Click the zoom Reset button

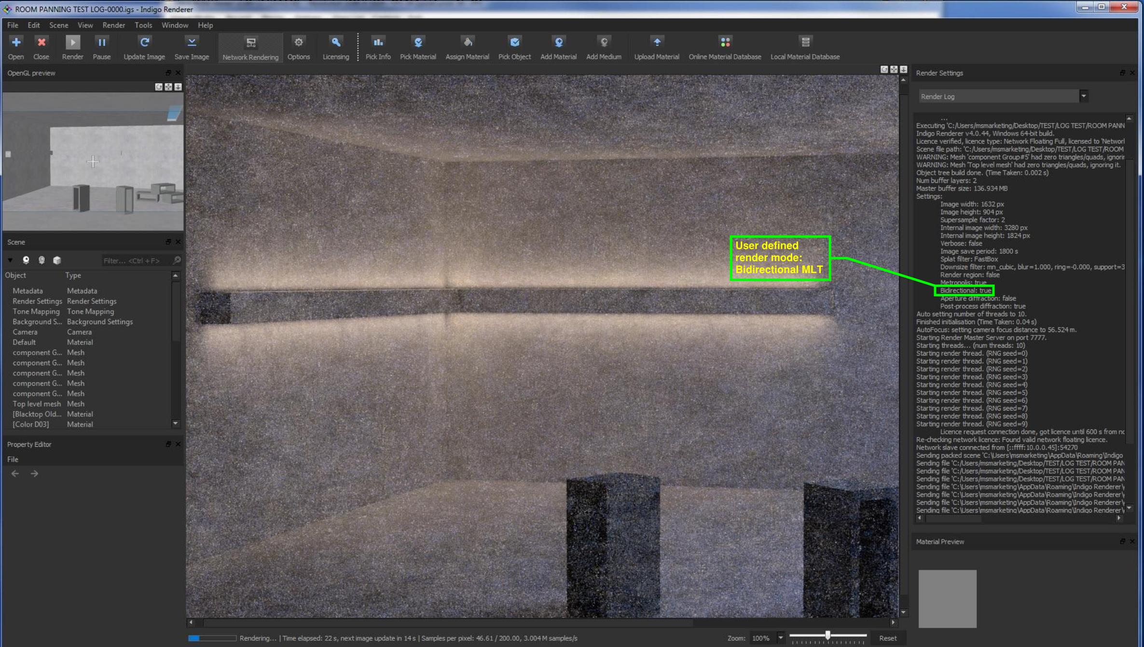[887, 638]
